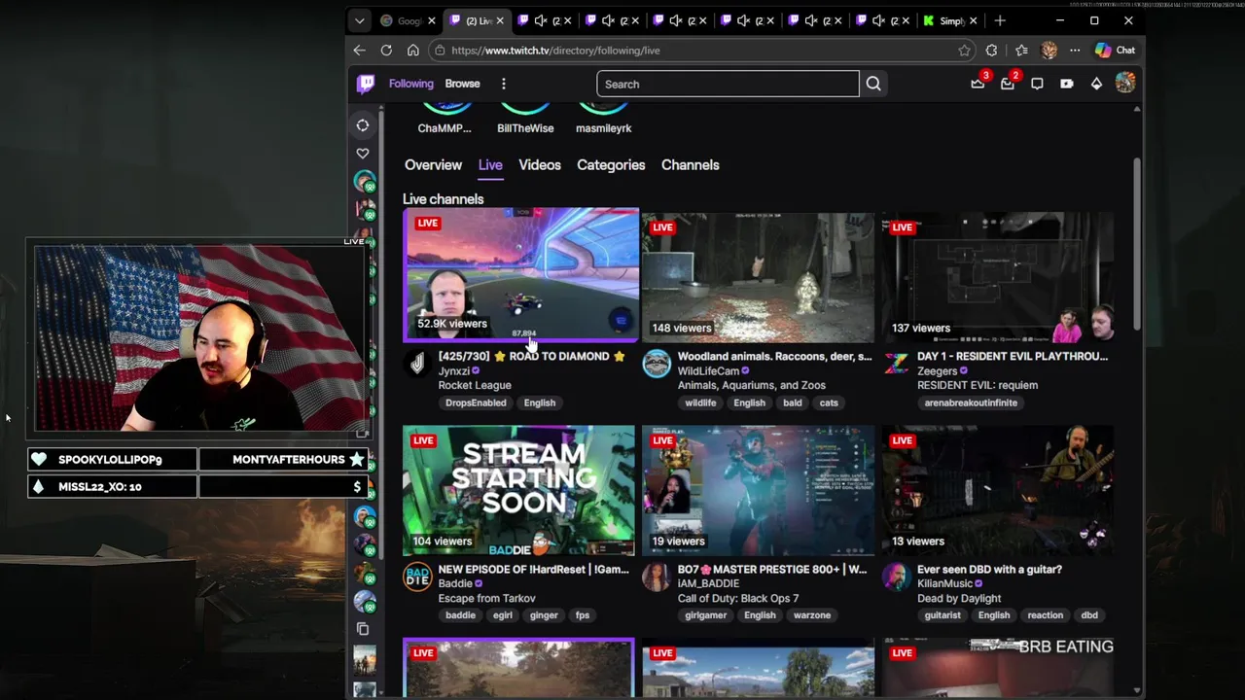This screenshot has height=700, width=1245.
Task: Select the Live tab
Action: point(490,165)
